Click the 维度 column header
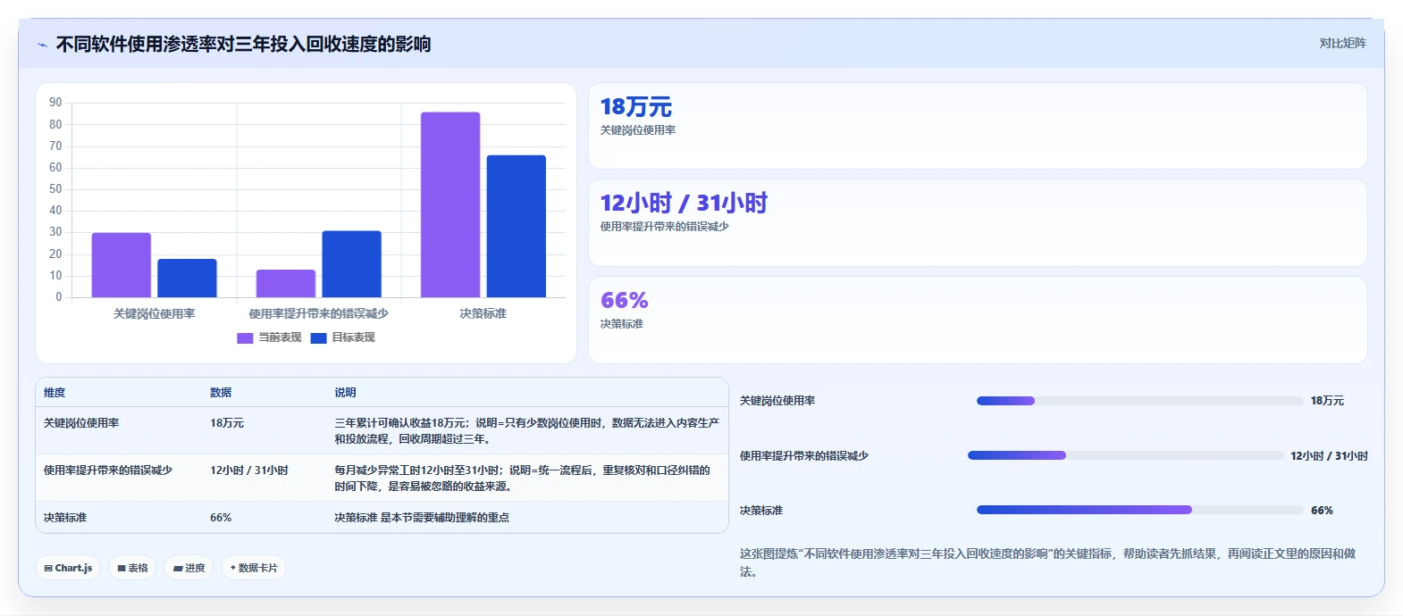The width and height of the screenshot is (1403, 616). pyautogui.click(x=55, y=393)
